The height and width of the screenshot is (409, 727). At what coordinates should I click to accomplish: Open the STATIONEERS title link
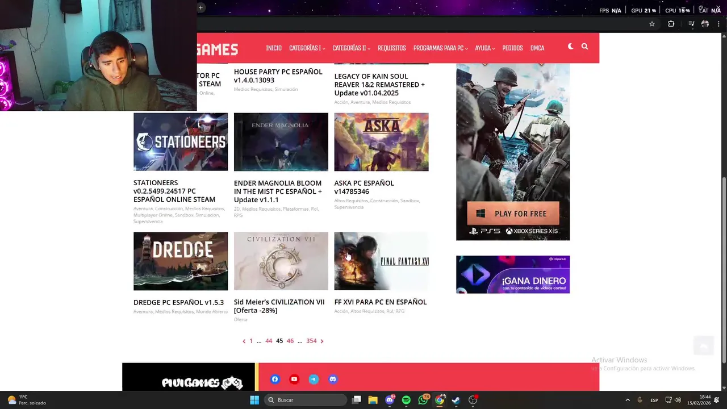click(174, 191)
